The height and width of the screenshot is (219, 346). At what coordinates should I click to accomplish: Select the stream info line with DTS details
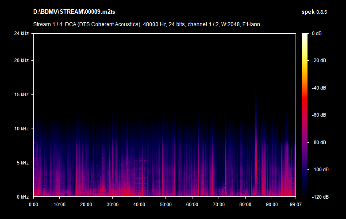coord(146,24)
